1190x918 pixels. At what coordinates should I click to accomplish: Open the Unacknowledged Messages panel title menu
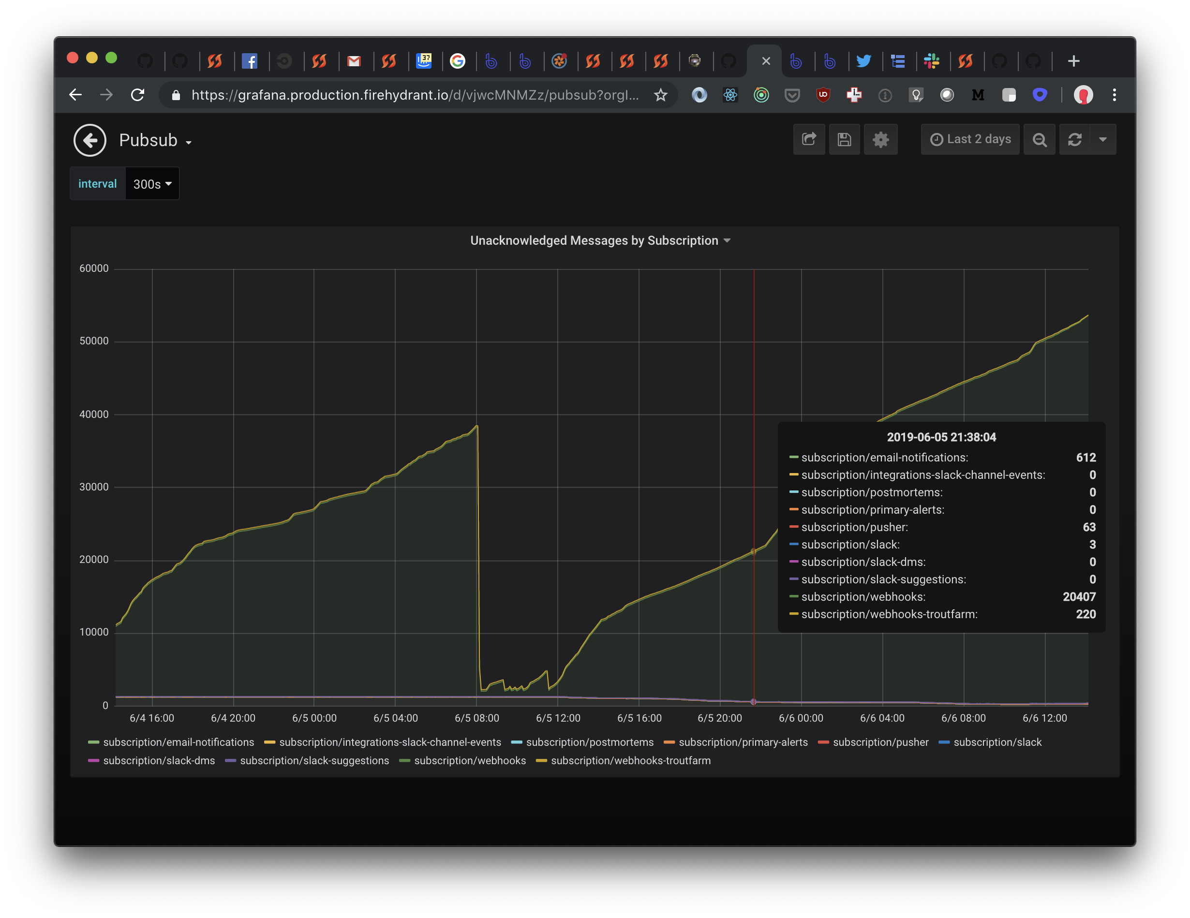pyautogui.click(x=600, y=240)
